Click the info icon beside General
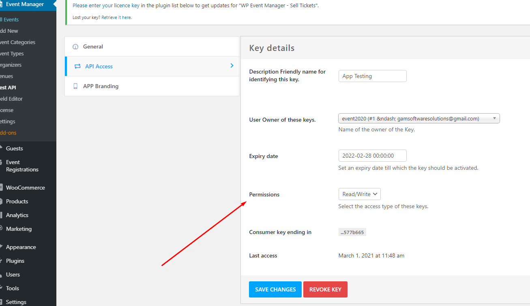530x306 pixels. 75,46
